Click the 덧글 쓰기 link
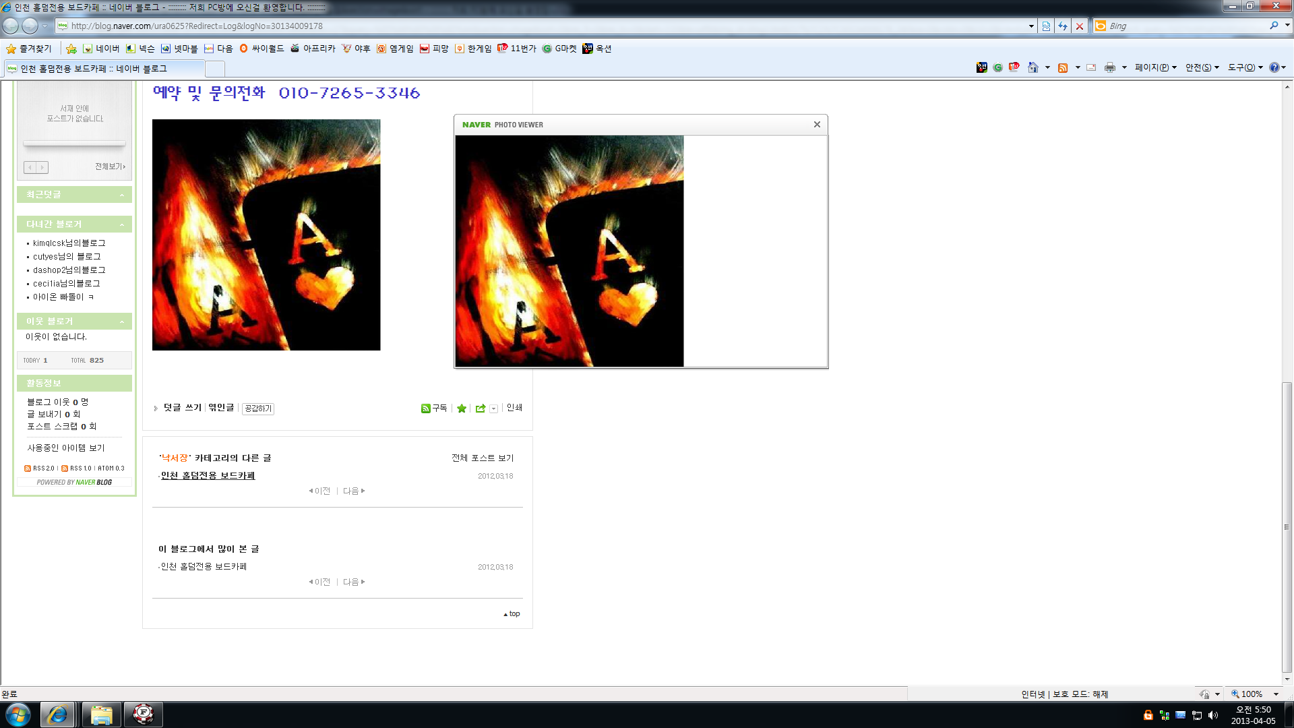 coord(183,408)
